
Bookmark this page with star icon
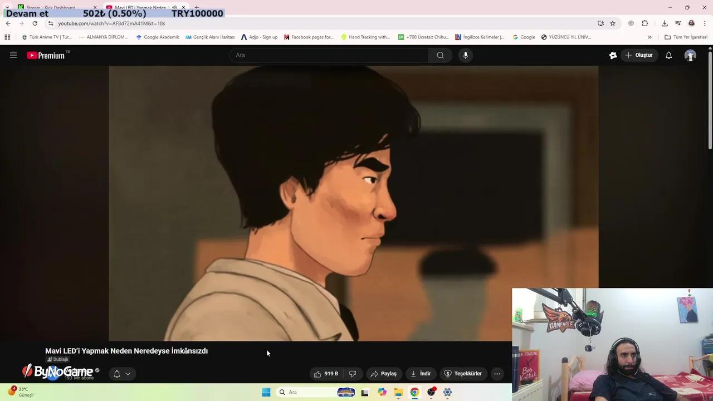click(613, 23)
